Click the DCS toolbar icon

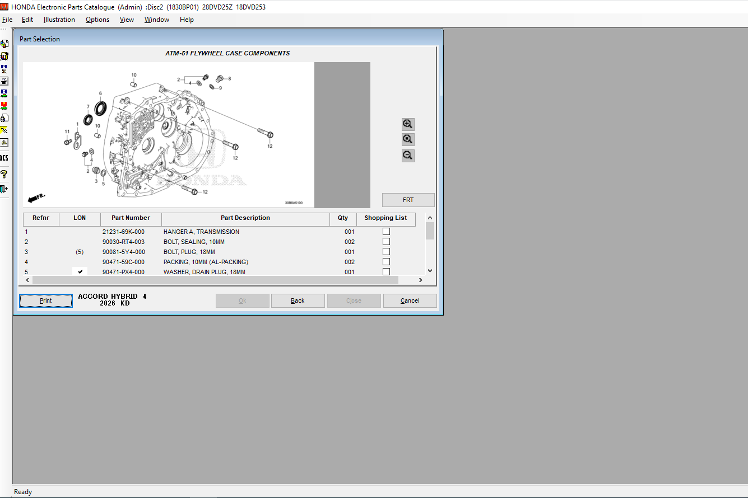(4, 158)
